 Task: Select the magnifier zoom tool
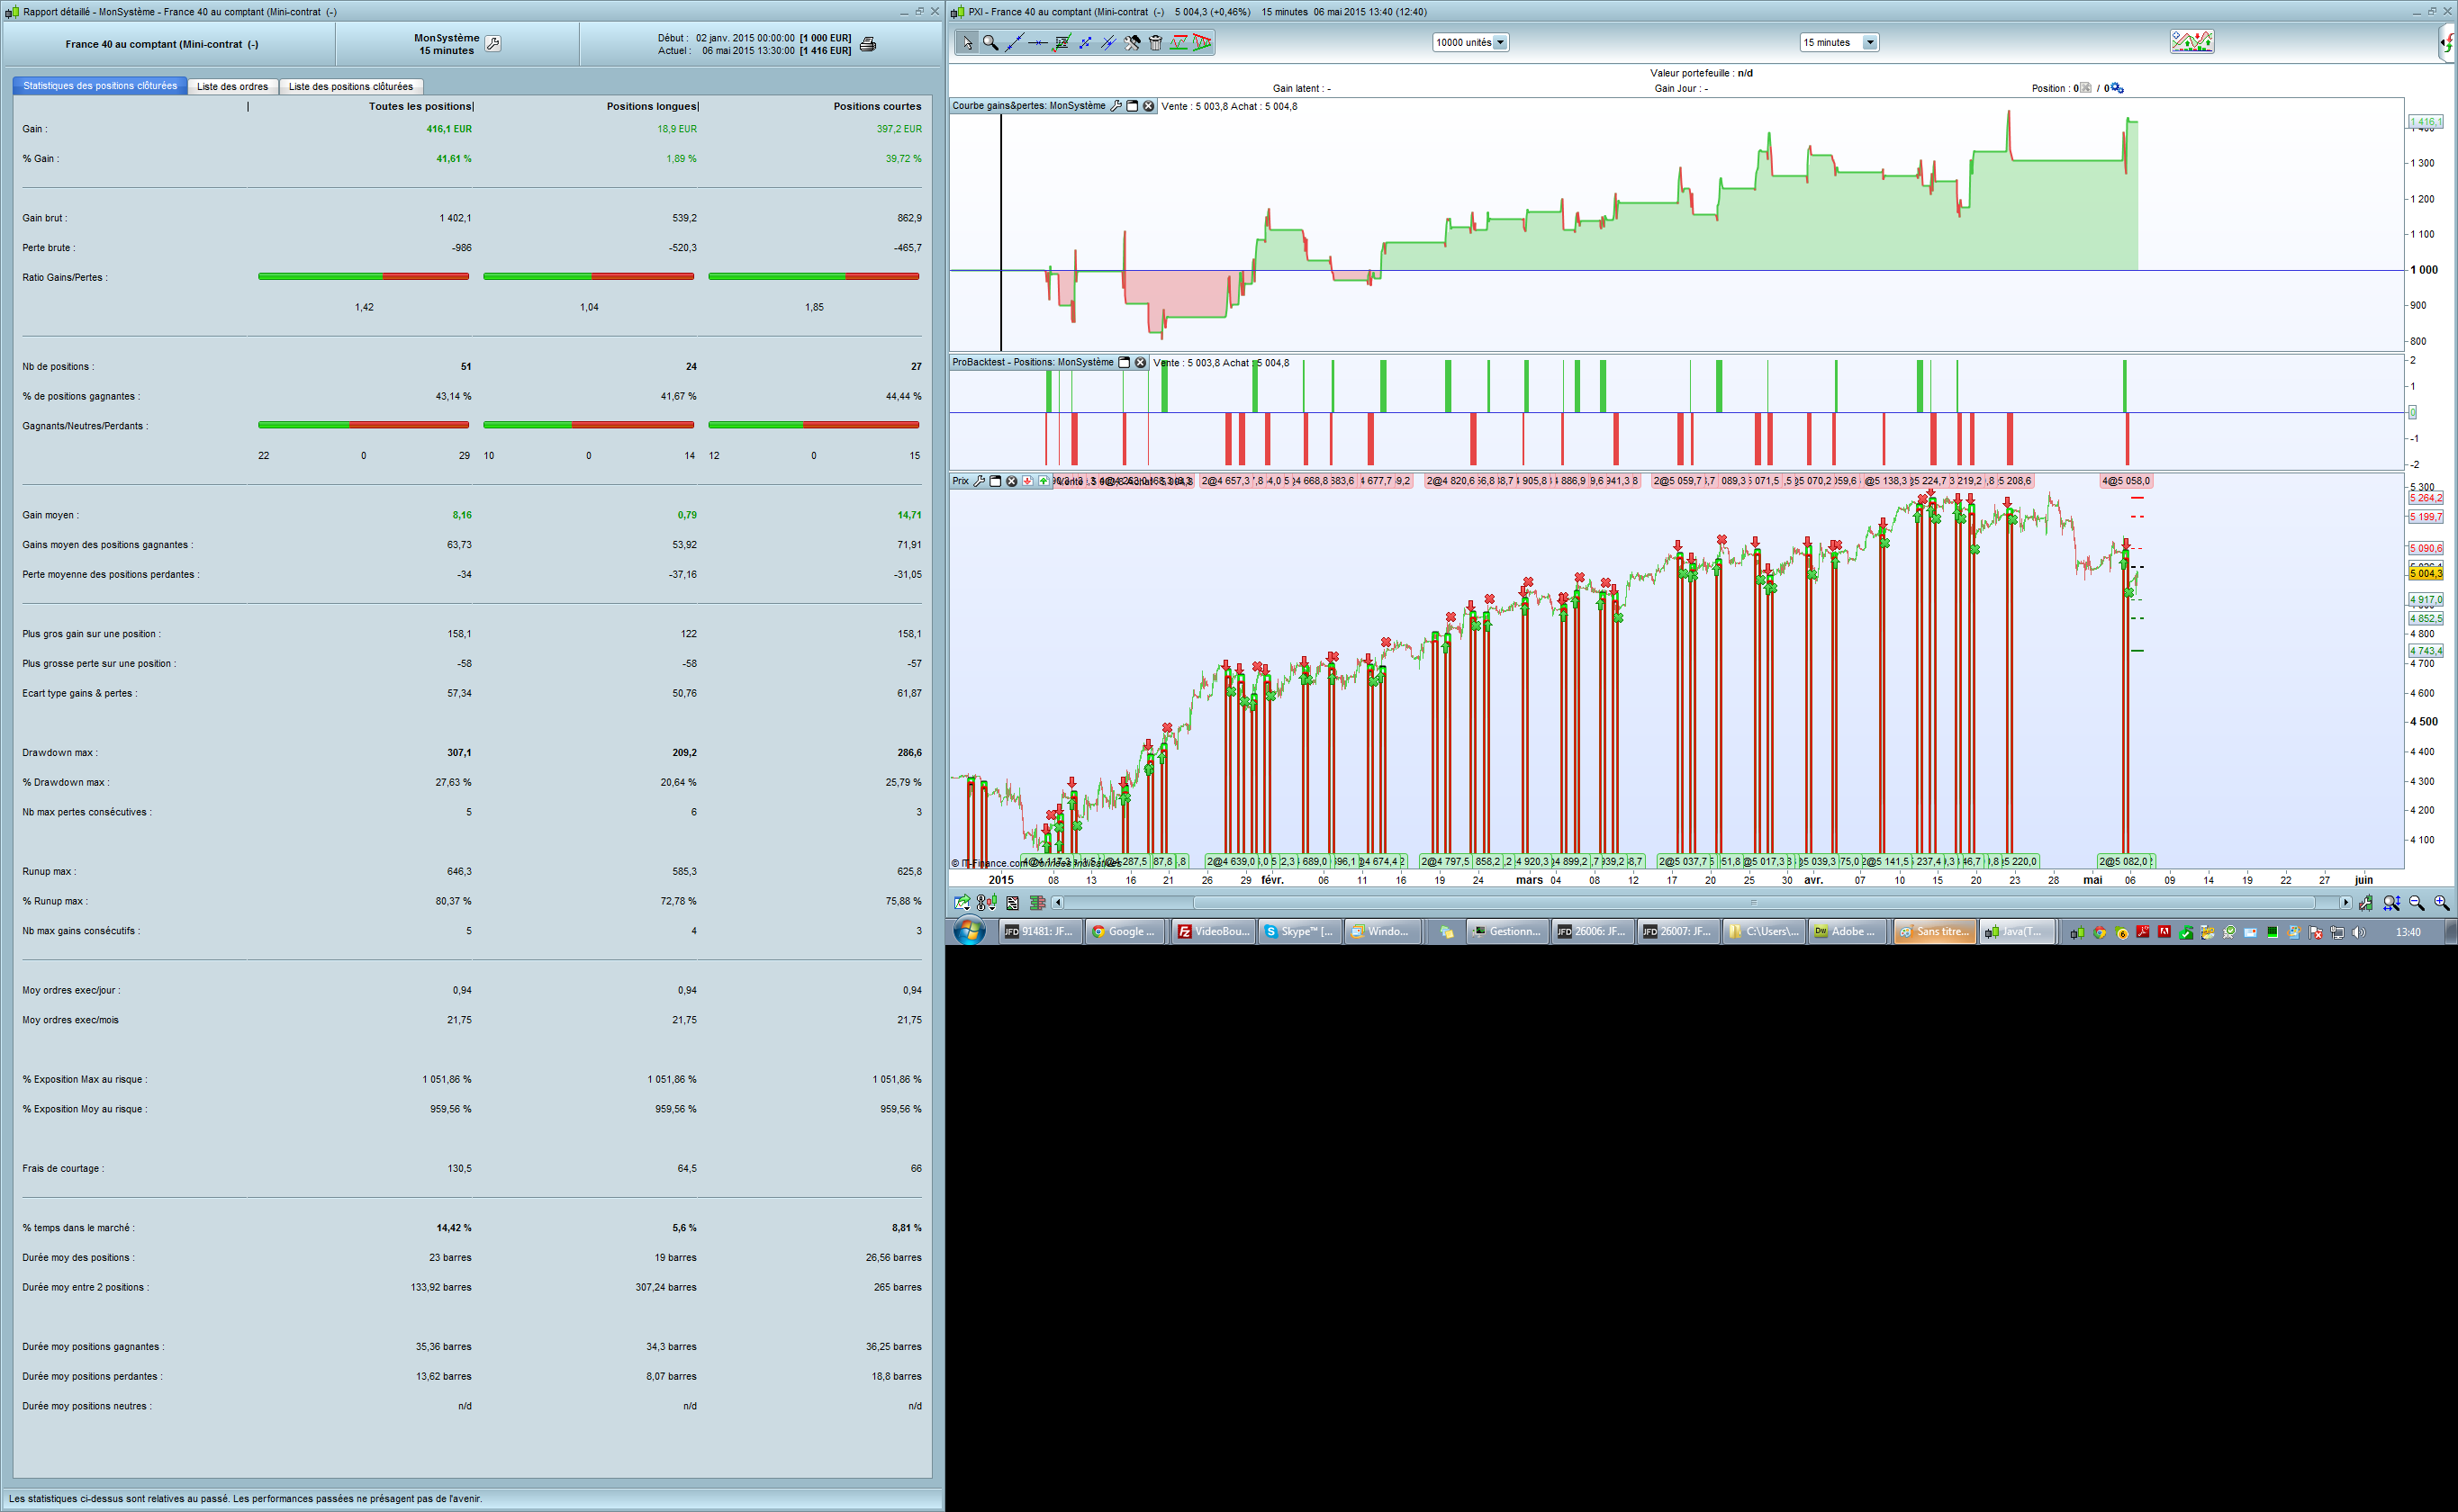pos(990,42)
